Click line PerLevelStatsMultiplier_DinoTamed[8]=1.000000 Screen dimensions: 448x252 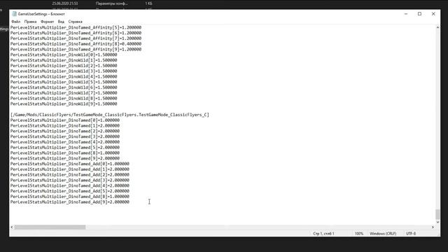(65, 153)
